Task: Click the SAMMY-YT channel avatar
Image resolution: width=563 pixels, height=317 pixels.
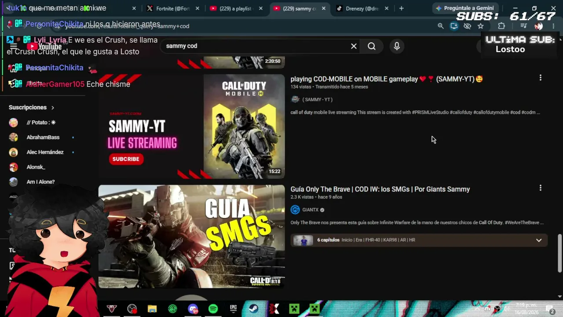Action: coord(295,100)
